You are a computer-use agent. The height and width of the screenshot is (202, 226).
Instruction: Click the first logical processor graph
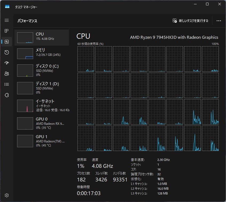[85, 59]
